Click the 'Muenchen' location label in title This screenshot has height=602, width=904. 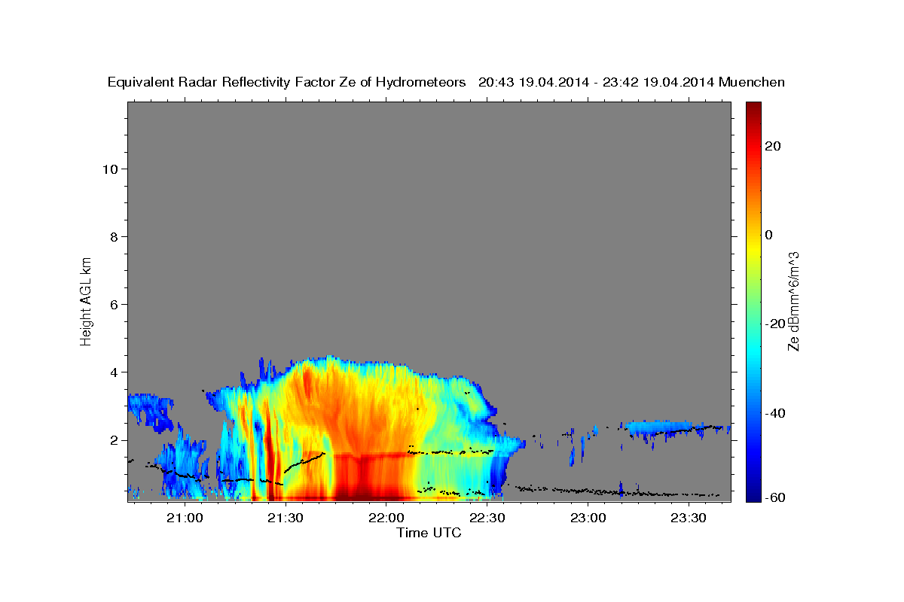tap(753, 83)
